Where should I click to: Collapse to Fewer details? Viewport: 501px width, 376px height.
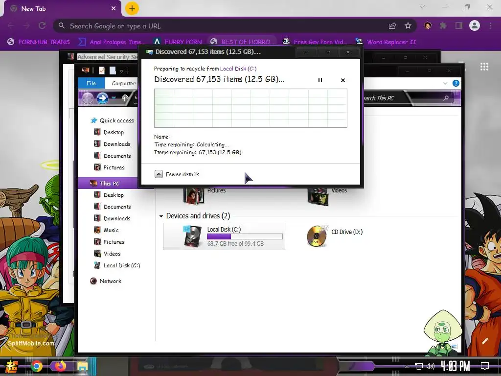tap(177, 174)
